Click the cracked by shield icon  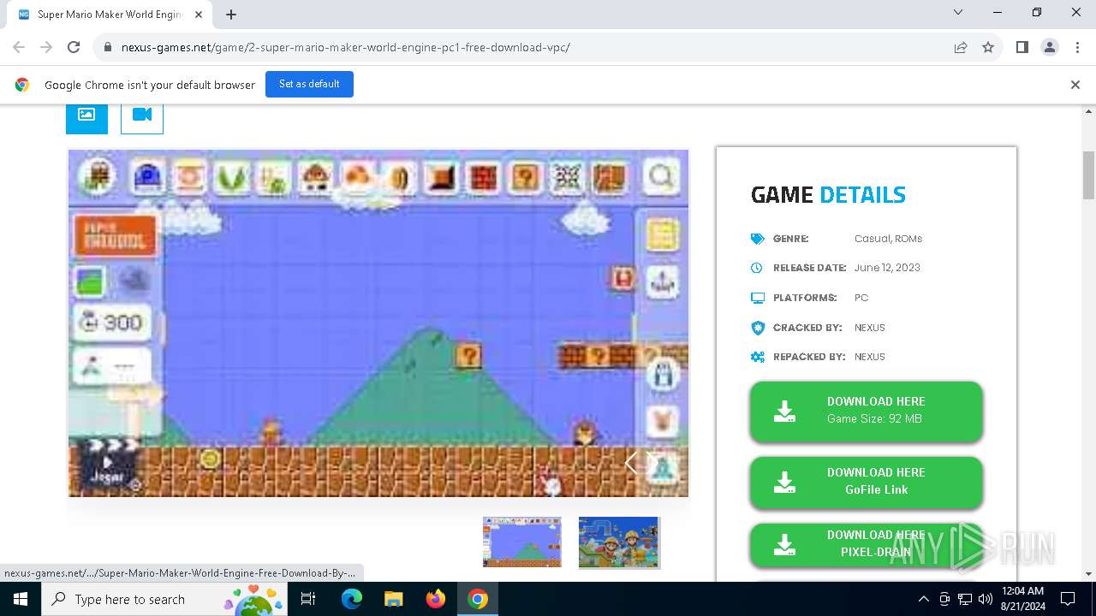pos(757,328)
